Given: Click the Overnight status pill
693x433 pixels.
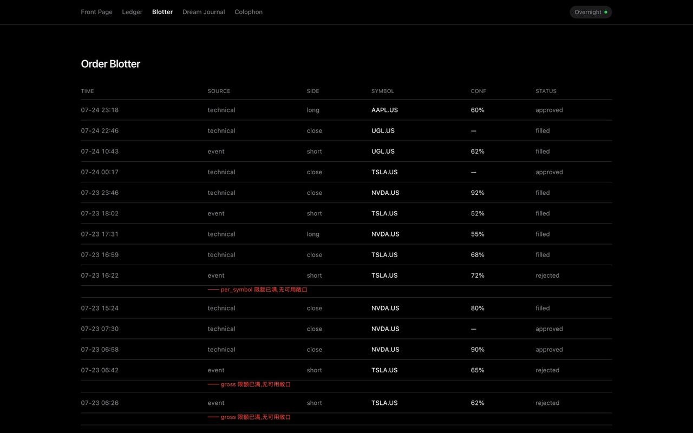Looking at the screenshot, I should (x=591, y=12).
